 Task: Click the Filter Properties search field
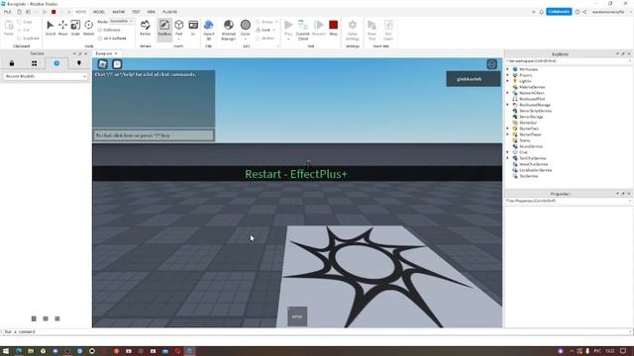[568, 201]
